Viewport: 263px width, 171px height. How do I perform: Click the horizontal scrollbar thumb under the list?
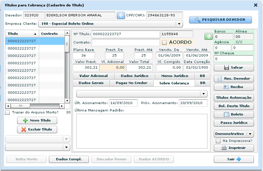coord(20,106)
